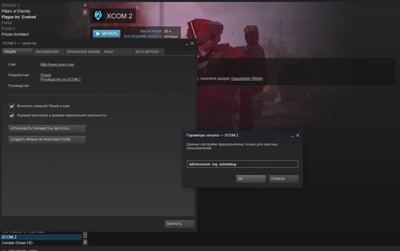Select Pillars of Eternity in library
Screen dimensions: 400x251
[16, 11]
